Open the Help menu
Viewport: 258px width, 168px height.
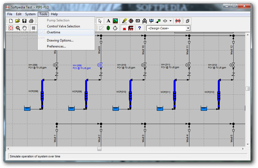54,14
